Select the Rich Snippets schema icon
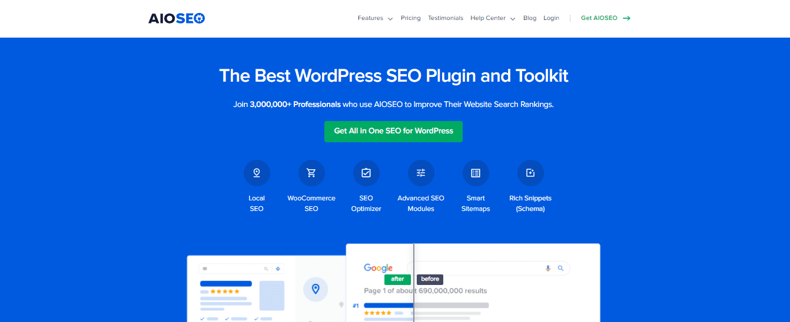The image size is (790, 322). tap(530, 173)
